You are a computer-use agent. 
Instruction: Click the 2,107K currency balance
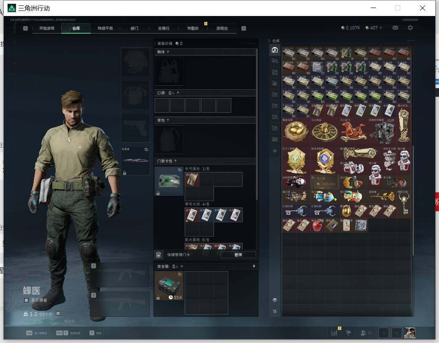351,28
